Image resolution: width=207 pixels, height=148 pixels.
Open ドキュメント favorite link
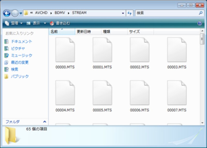[x=21, y=41]
